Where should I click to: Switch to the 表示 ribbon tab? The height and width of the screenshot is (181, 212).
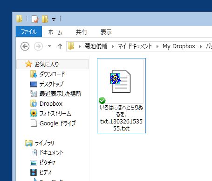click(x=106, y=32)
